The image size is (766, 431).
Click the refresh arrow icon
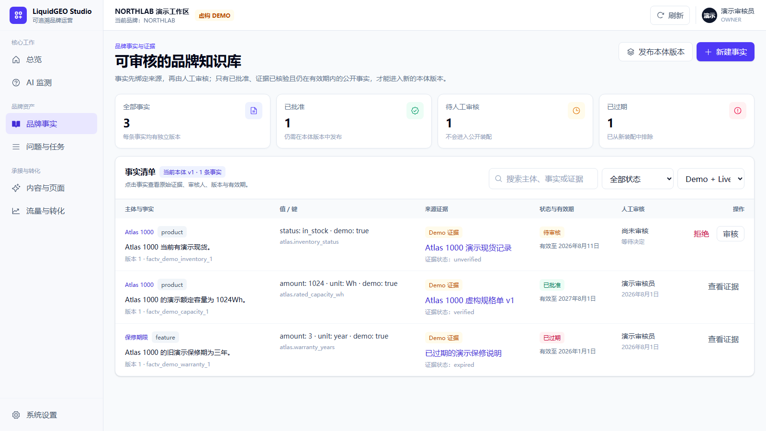pos(661,15)
